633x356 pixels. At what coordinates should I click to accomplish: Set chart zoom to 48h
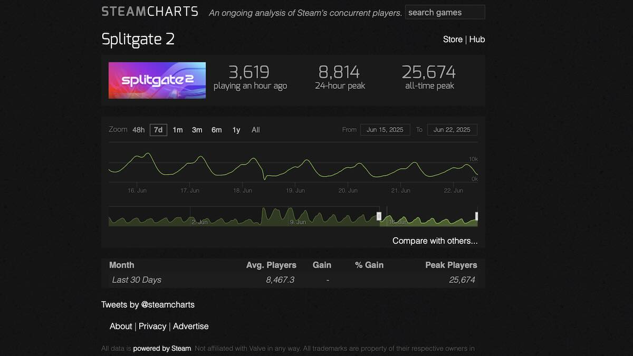coord(138,130)
